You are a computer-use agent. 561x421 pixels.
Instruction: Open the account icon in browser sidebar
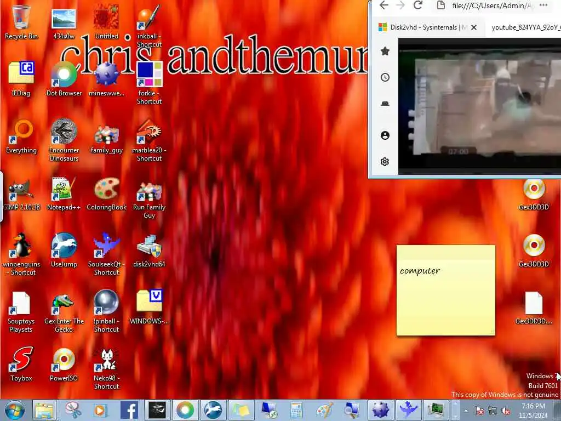[x=385, y=135]
